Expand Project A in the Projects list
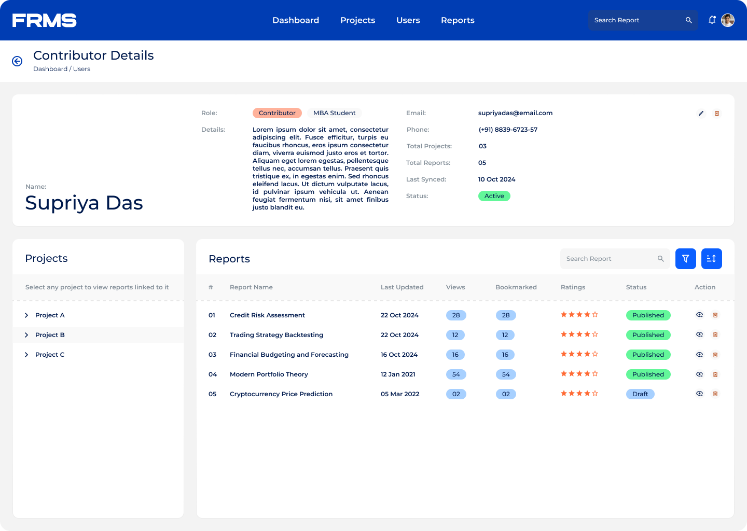The width and height of the screenshot is (747, 531). 26,315
